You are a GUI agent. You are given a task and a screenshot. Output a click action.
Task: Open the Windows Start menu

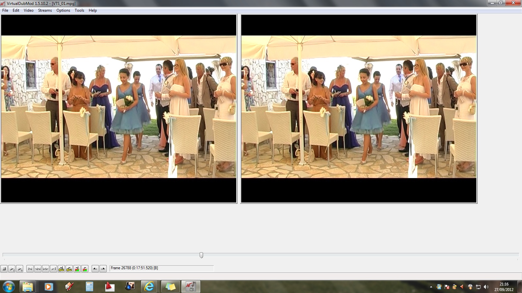pyautogui.click(x=8, y=286)
